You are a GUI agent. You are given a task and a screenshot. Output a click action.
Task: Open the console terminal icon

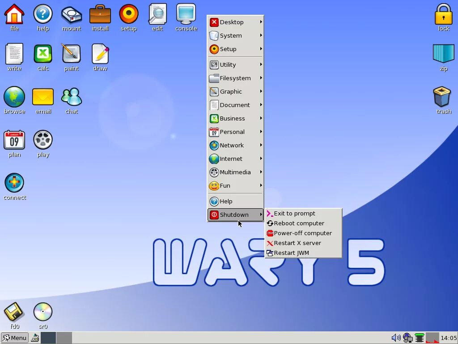pos(186,14)
